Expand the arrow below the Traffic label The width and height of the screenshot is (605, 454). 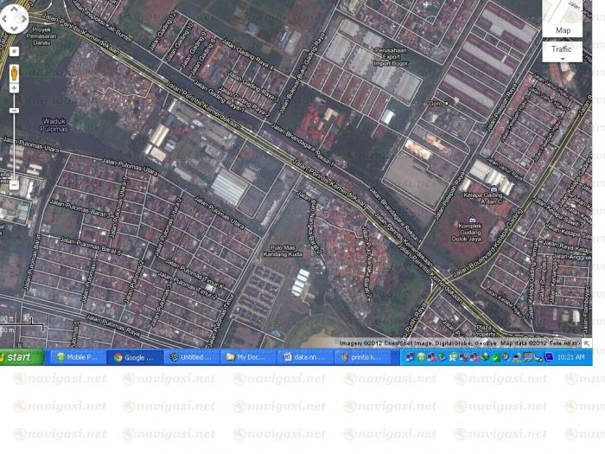[562, 58]
